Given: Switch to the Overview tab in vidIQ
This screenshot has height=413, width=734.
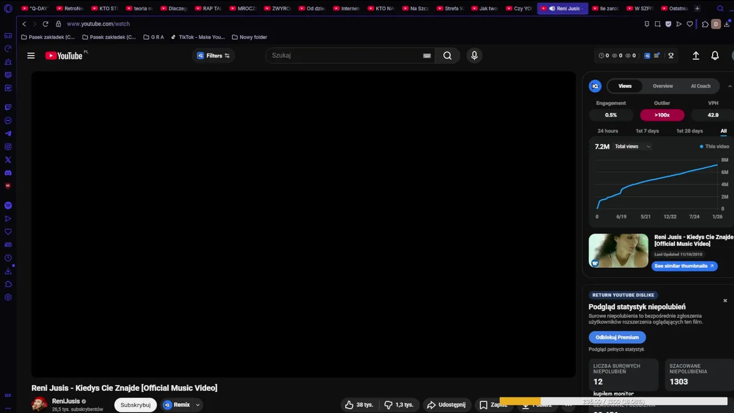Looking at the screenshot, I should 662,86.
